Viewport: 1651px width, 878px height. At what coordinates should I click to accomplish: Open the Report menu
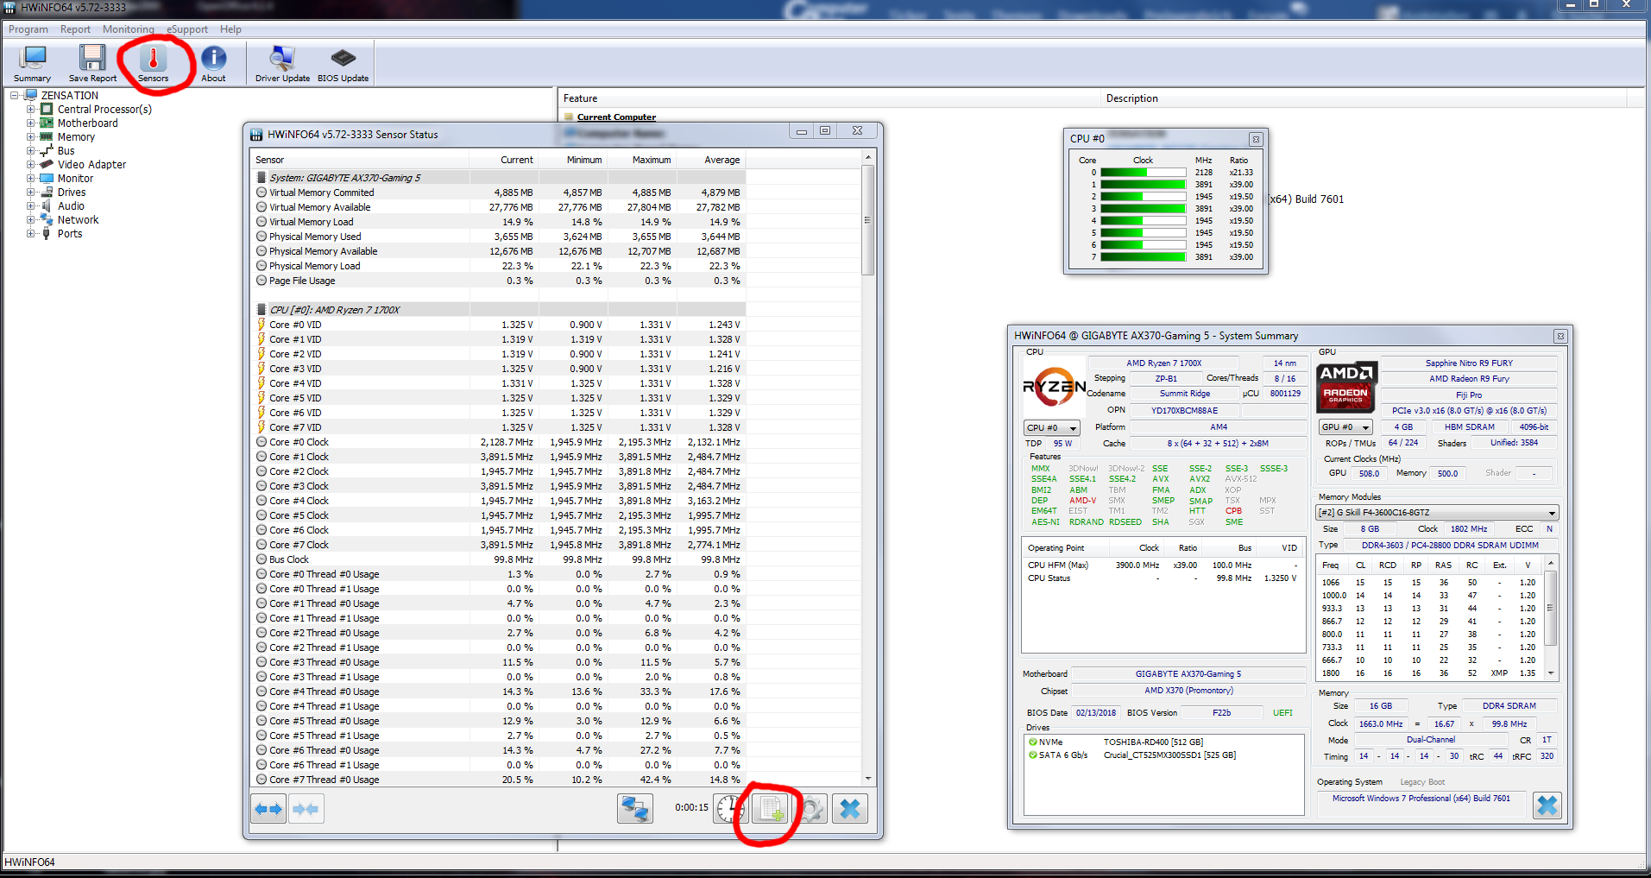[75, 29]
